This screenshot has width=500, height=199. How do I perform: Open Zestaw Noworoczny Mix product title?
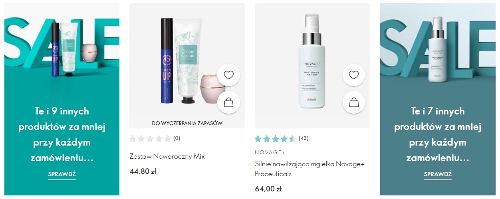coord(167,156)
